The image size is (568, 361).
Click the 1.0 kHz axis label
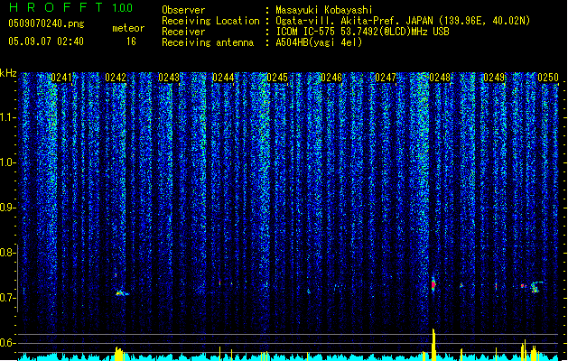(7, 162)
